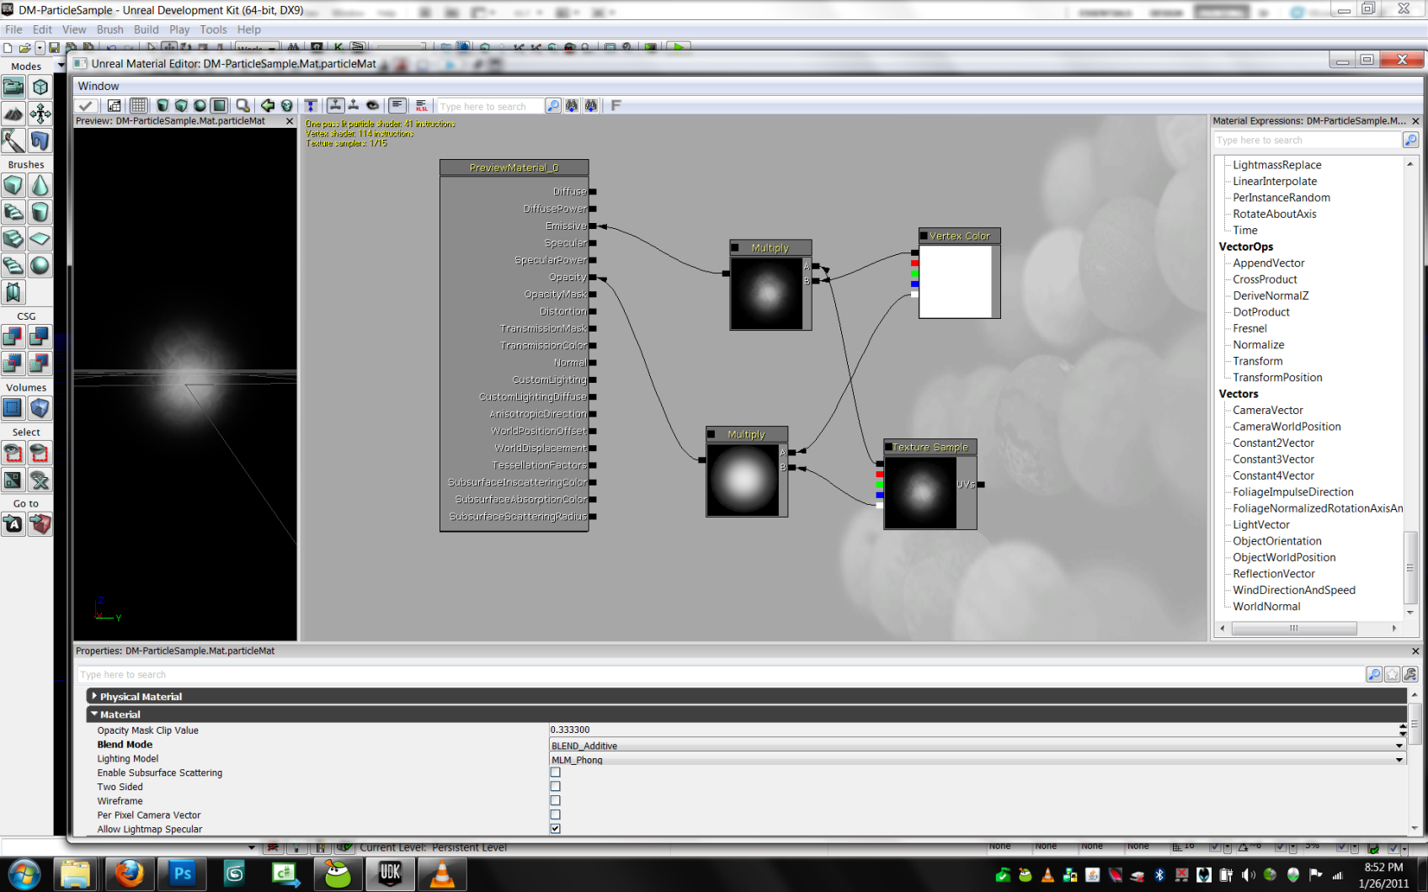
Task: Open the Window menu
Action: tap(99, 86)
